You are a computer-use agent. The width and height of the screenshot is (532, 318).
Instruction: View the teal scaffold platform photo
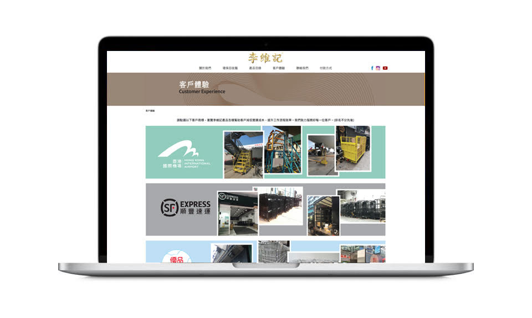click(x=282, y=150)
